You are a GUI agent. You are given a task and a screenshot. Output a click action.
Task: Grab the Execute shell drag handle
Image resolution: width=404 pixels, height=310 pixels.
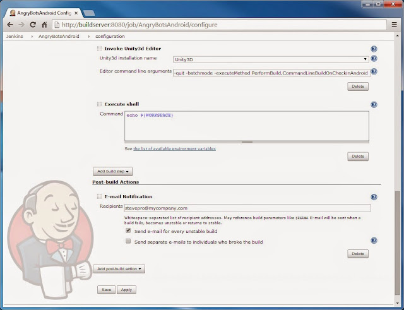99,104
